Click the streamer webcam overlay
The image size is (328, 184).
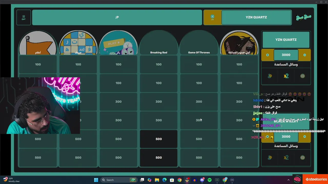(40, 106)
